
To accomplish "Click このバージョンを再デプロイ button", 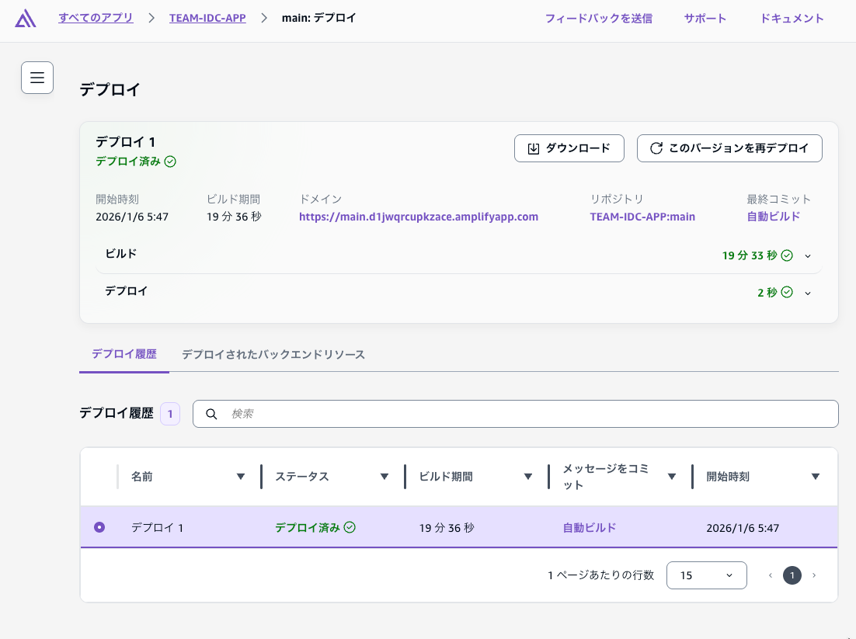I will [729, 148].
